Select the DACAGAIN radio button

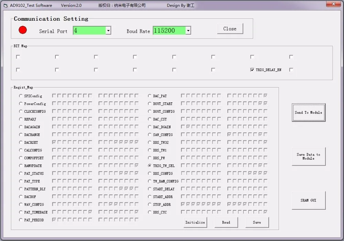(21, 127)
